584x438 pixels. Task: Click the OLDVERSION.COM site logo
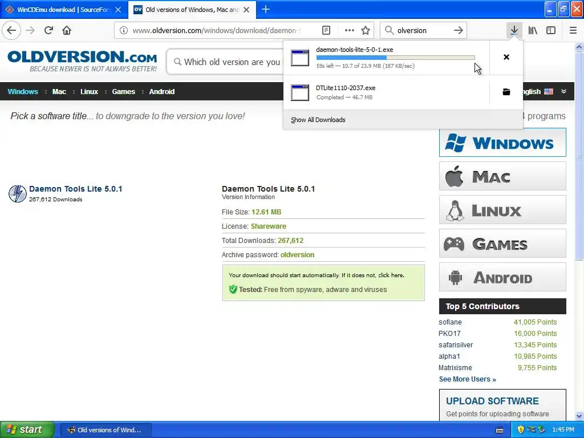point(82,61)
